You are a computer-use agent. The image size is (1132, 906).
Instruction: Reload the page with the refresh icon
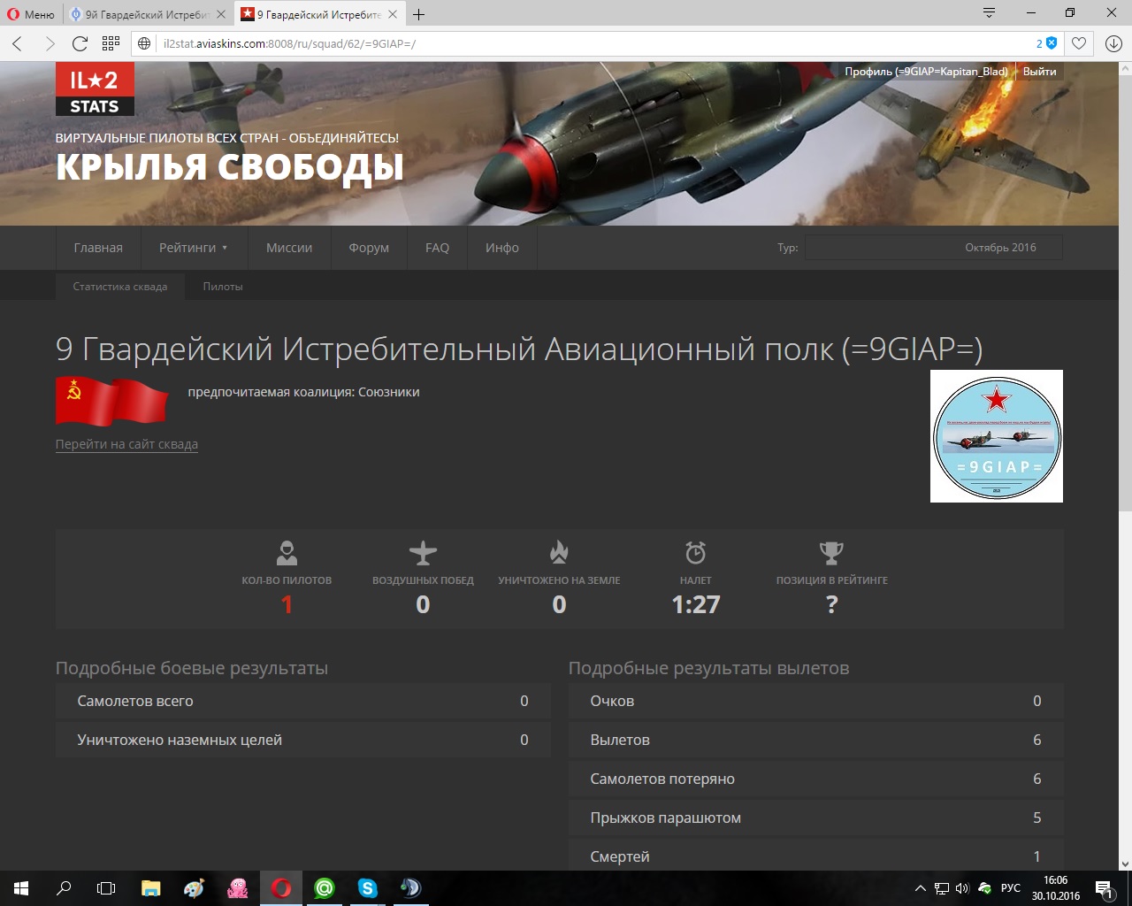click(80, 43)
